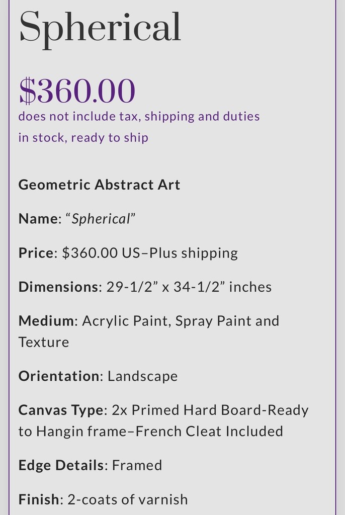This screenshot has width=345, height=515.
Task: Click the Name label
Action: pyautogui.click(x=38, y=219)
